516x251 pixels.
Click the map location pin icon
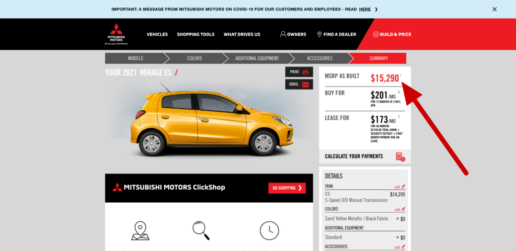[141, 231]
